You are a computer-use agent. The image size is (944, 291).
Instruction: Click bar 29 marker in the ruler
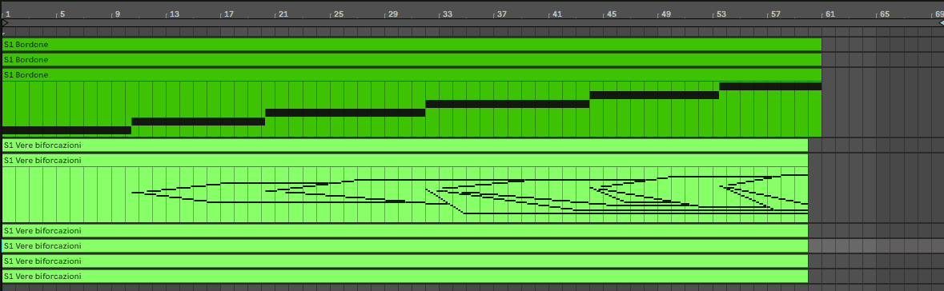392,14
